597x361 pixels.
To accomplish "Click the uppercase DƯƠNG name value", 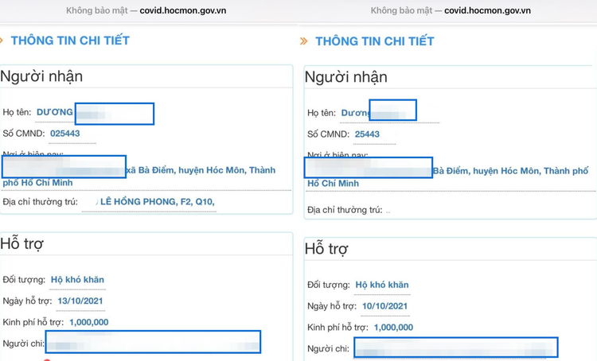I will (55, 112).
